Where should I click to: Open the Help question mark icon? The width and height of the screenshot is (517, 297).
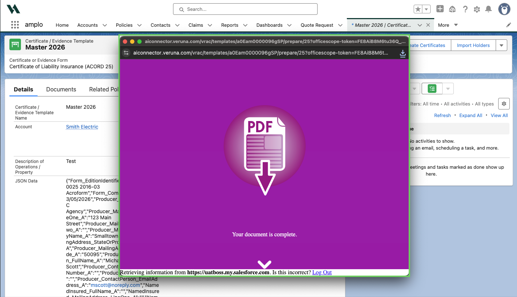pyautogui.click(x=465, y=9)
